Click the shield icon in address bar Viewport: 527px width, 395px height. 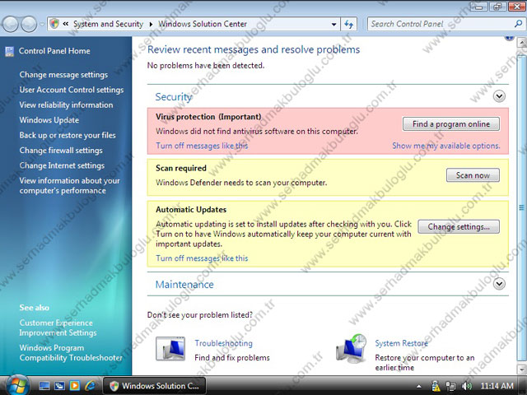coord(54,24)
